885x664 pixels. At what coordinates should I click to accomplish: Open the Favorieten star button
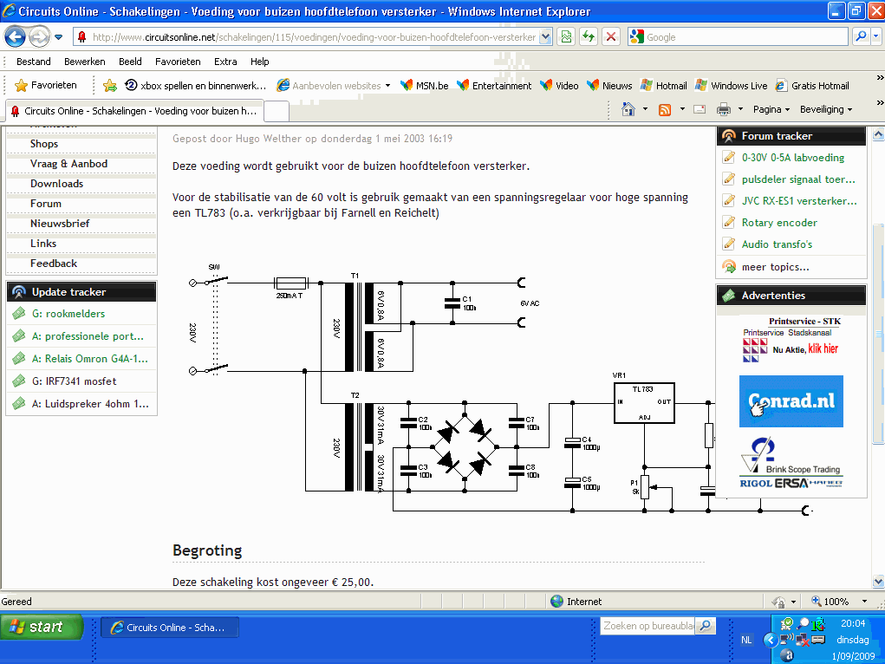(x=47, y=86)
